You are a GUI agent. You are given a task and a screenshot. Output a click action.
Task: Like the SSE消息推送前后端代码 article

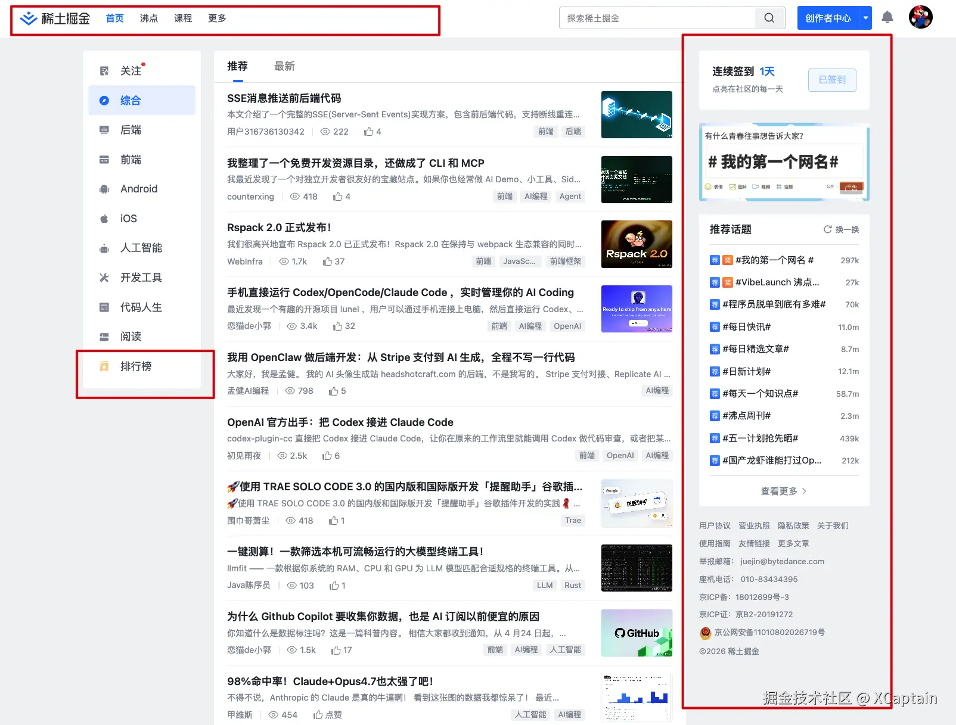368,131
